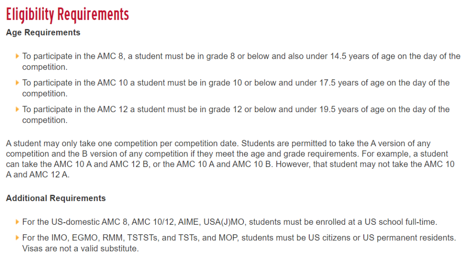Click the orange arrow bullet beside AMC 8 rule
The width and height of the screenshot is (467, 258).
[17, 56]
